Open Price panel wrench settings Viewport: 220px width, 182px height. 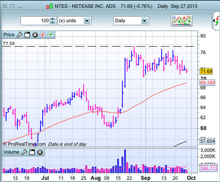coord(19,35)
